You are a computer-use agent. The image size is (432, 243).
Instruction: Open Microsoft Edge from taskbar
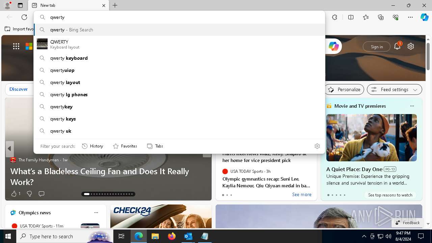click(x=139, y=236)
